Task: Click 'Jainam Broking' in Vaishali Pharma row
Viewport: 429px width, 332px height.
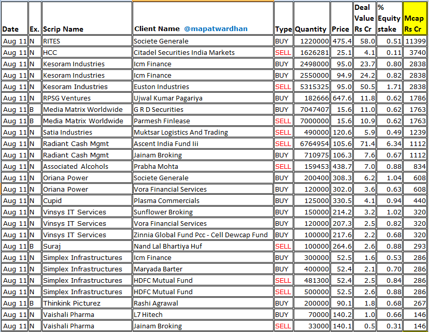Action: click(203, 326)
